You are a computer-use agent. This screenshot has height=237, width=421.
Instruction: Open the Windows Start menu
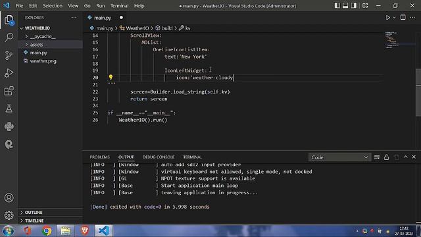(x=8, y=231)
